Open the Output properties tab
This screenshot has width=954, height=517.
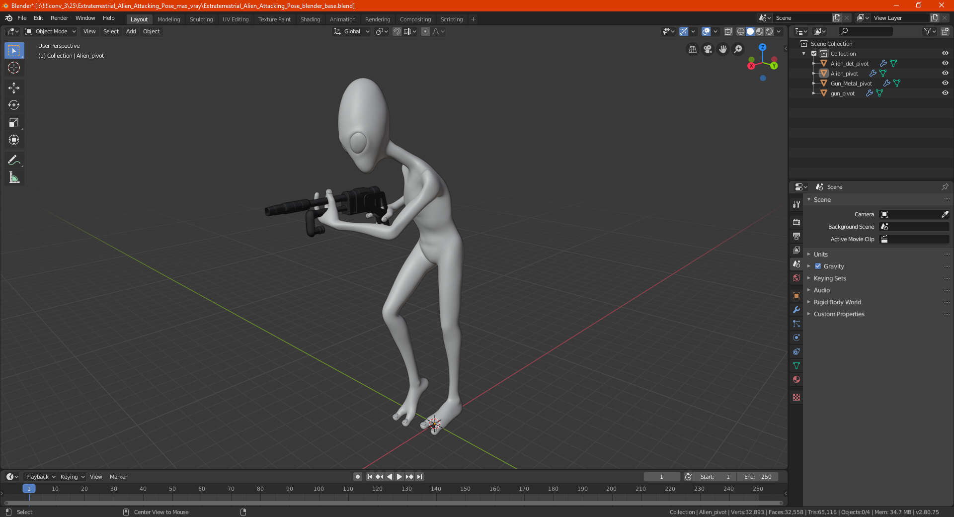(796, 236)
